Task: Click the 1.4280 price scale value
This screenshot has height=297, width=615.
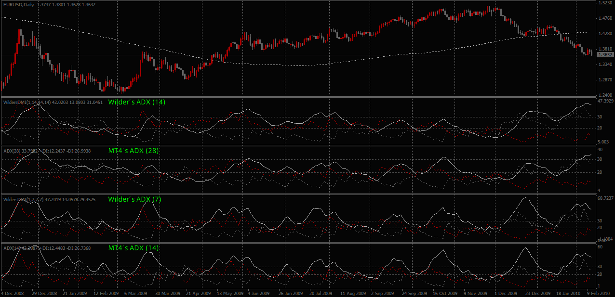Action: pos(604,34)
